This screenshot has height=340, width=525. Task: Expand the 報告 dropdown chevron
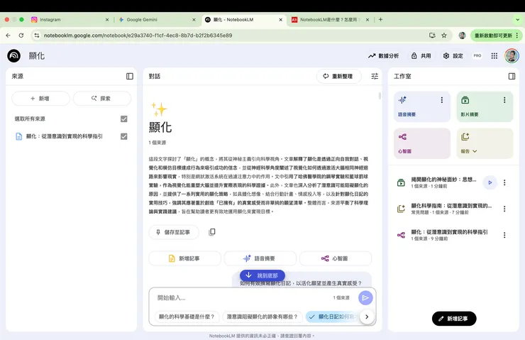[x=475, y=151]
